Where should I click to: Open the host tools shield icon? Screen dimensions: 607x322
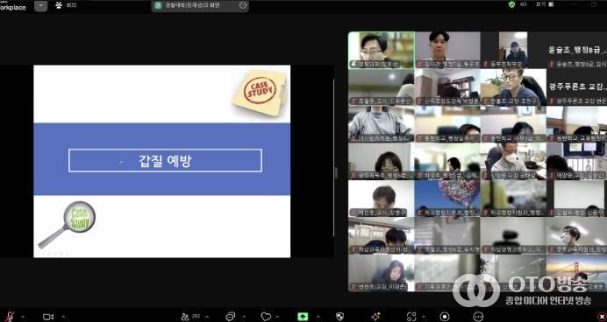point(339,317)
